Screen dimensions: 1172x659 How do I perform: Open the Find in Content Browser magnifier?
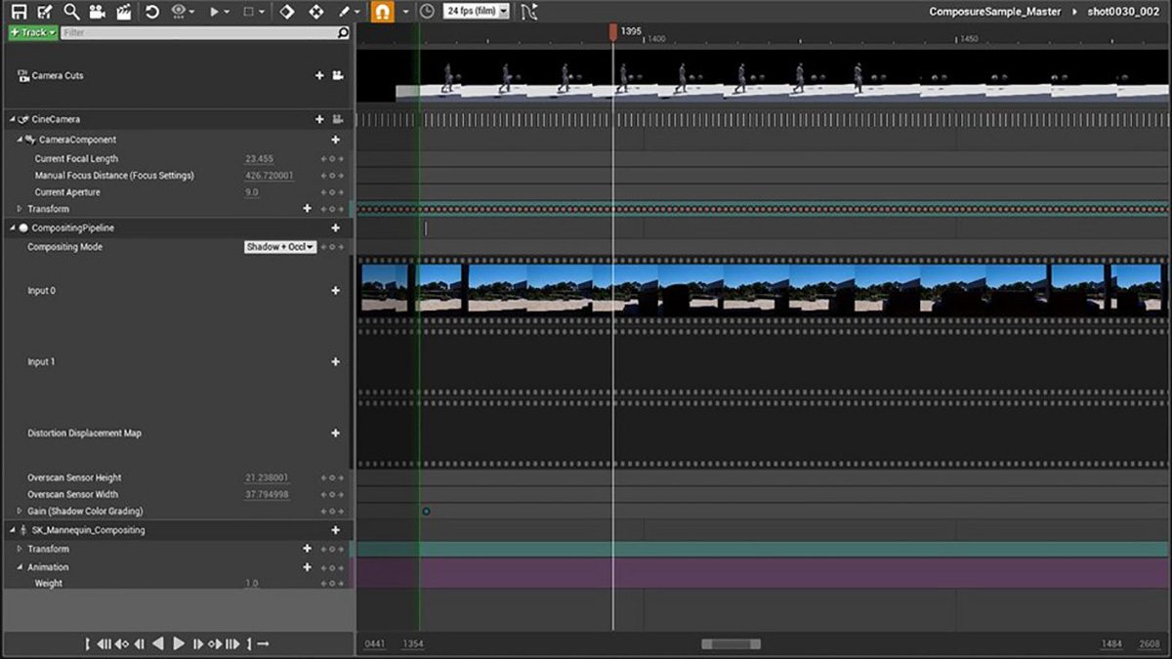point(71,12)
